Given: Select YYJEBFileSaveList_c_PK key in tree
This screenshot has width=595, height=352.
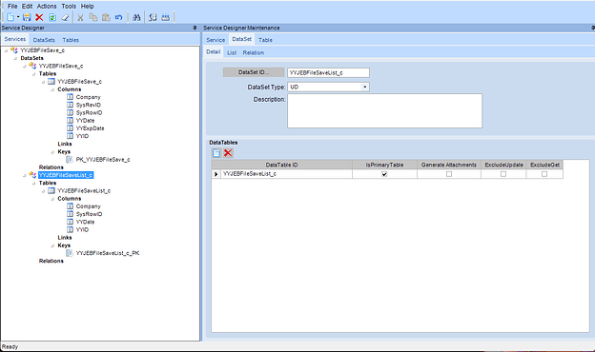Looking at the screenshot, I should click(x=108, y=253).
